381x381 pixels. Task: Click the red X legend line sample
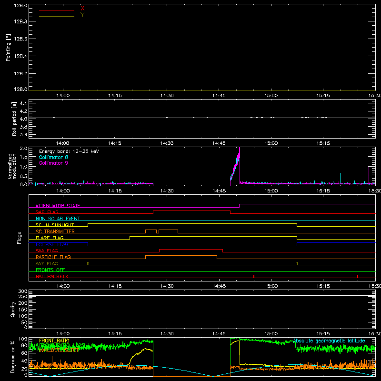[57, 10]
